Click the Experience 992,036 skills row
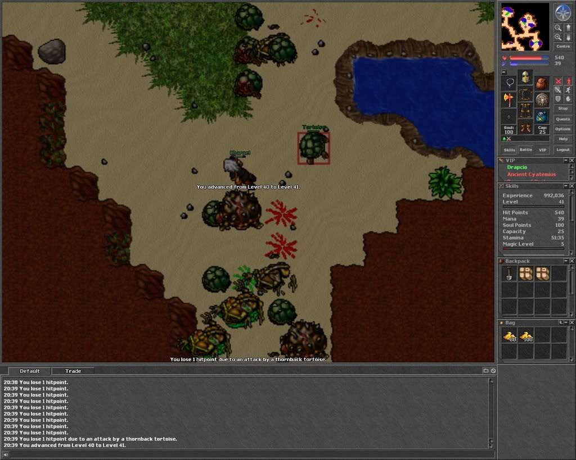The height and width of the screenshot is (460, 576). [x=533, y=195]
